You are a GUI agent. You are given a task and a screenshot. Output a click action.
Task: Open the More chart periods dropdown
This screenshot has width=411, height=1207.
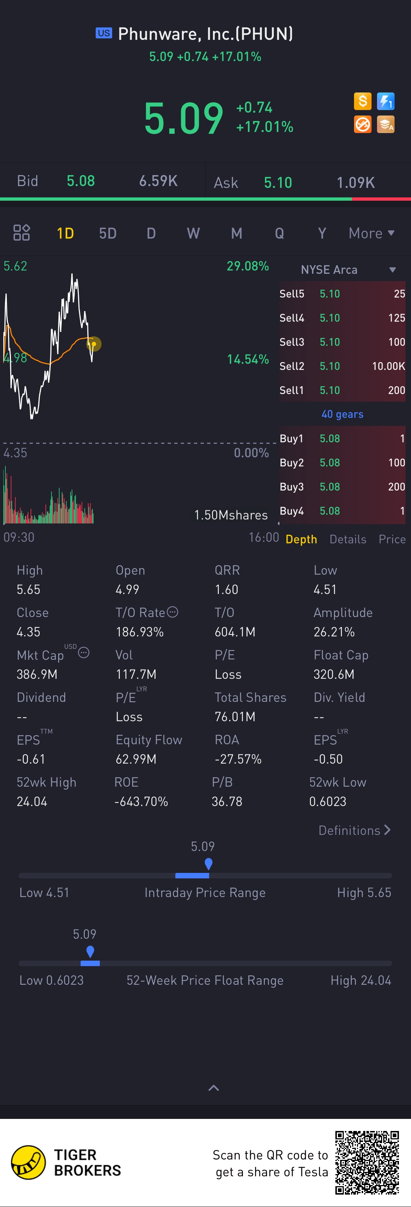(372, 233)
